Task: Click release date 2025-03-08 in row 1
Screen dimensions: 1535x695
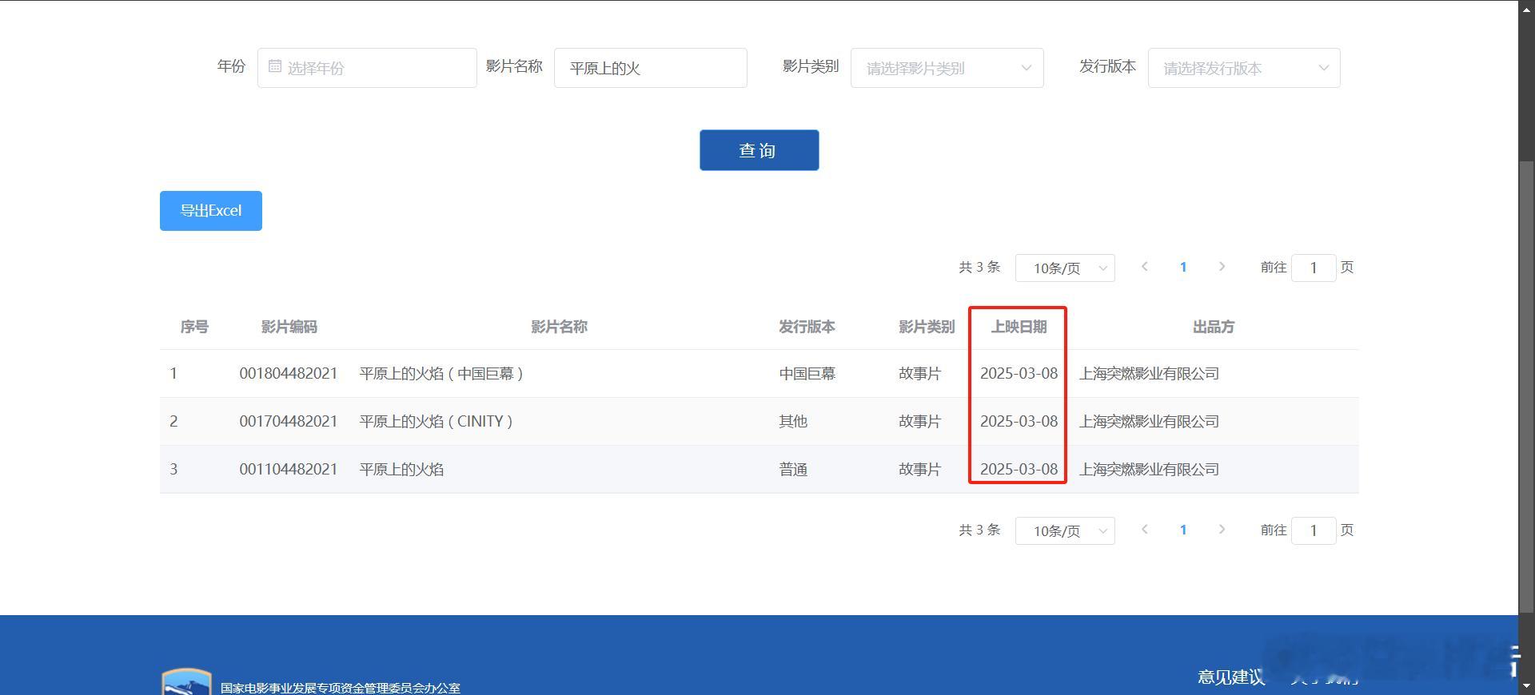Action: (1019, 374)
